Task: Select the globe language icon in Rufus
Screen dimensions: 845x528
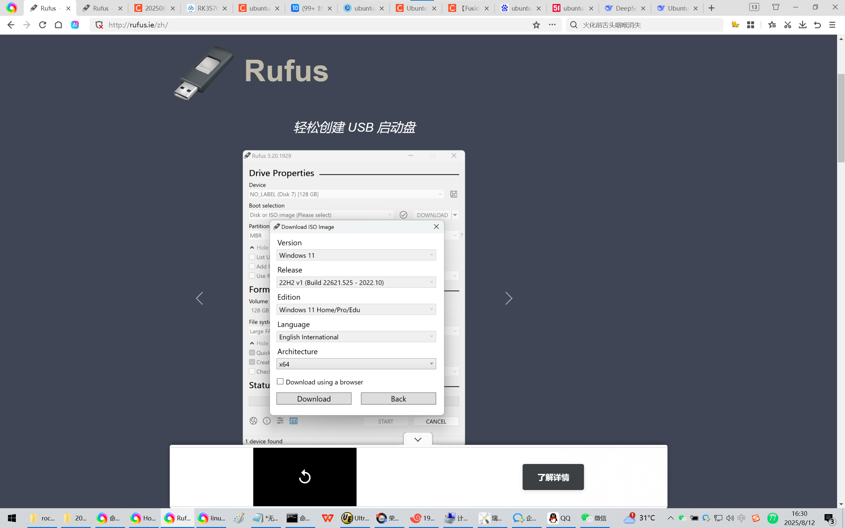Action: [x=253, y=421]
